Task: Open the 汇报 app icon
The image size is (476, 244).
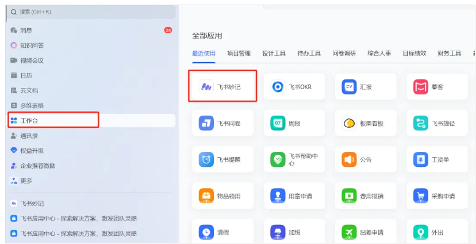Action: (x=349, y=87)
